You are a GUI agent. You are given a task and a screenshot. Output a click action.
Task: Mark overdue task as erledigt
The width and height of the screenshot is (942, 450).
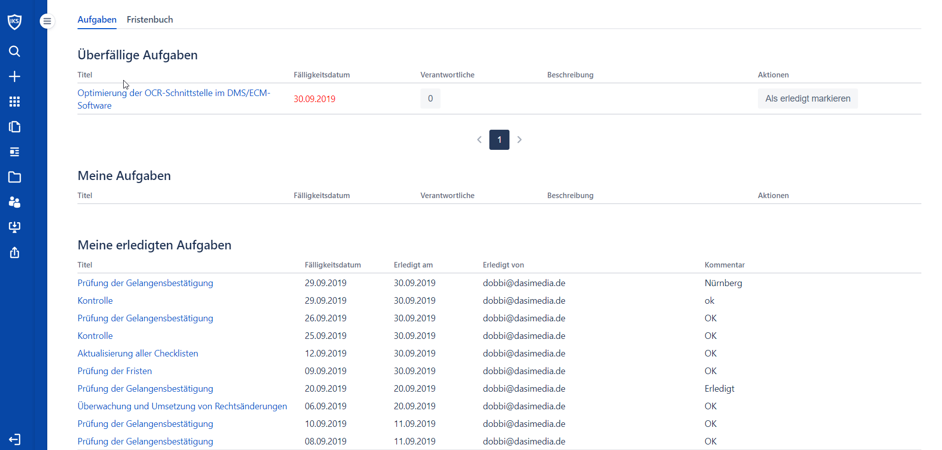point(808,99)
